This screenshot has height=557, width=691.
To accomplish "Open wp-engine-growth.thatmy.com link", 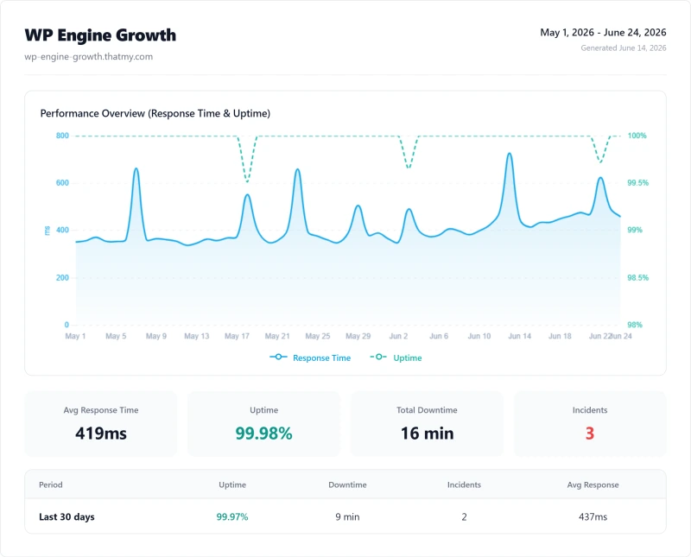I will coord(89,57).
